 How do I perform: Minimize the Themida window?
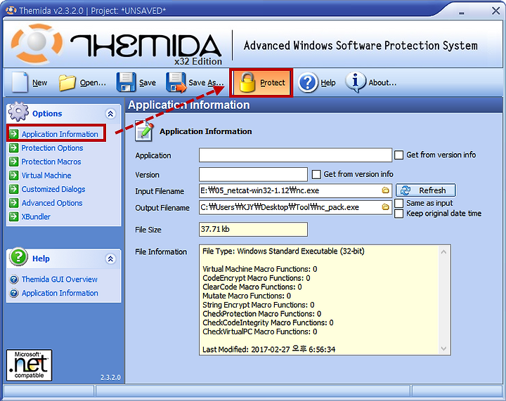tap(462, 13)
